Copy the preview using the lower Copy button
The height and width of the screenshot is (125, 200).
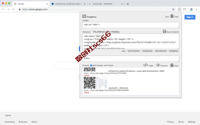click(x=174, y=65)
